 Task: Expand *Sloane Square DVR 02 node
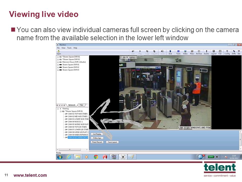(58, 59)
